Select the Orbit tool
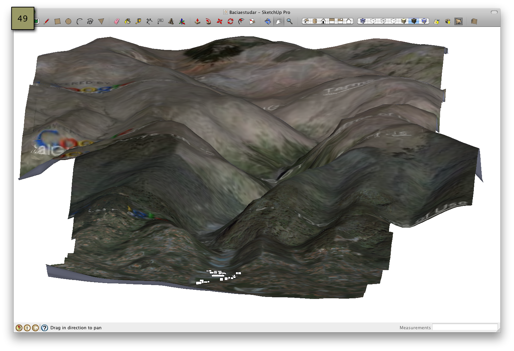514x351 pixels. coord(268,21)
